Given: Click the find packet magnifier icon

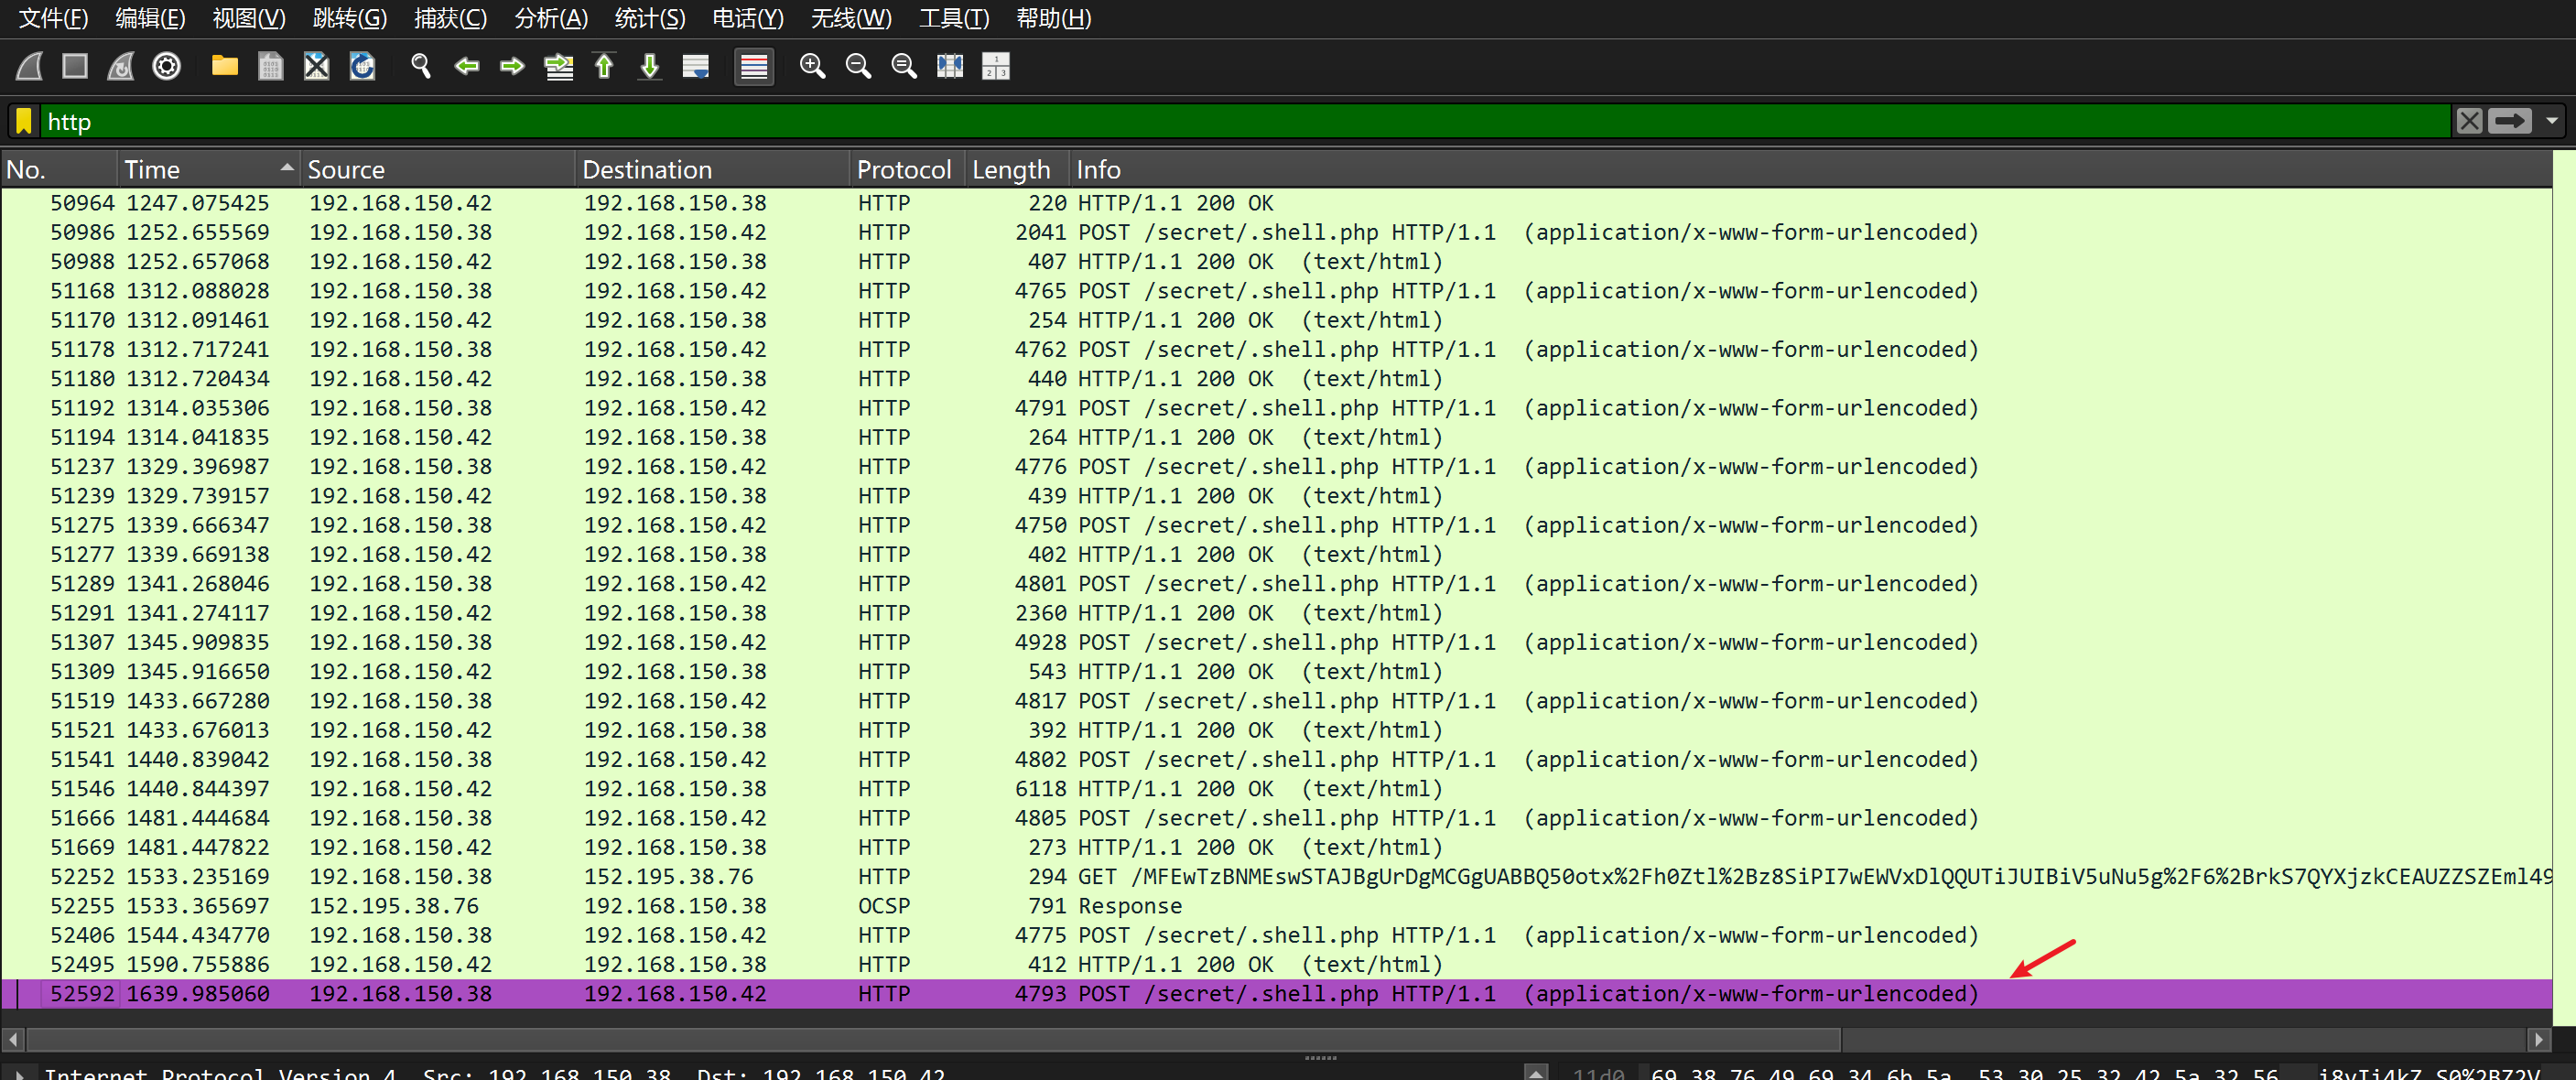Looking at the screenshot, I should click(420, 66).
